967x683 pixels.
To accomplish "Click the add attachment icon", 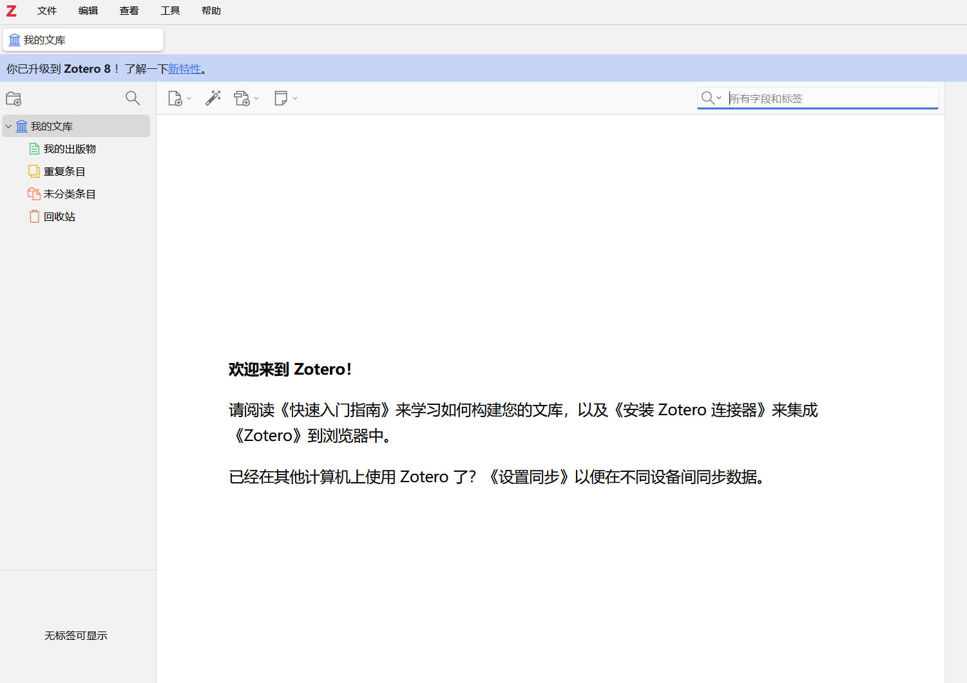I will (242, 98).
